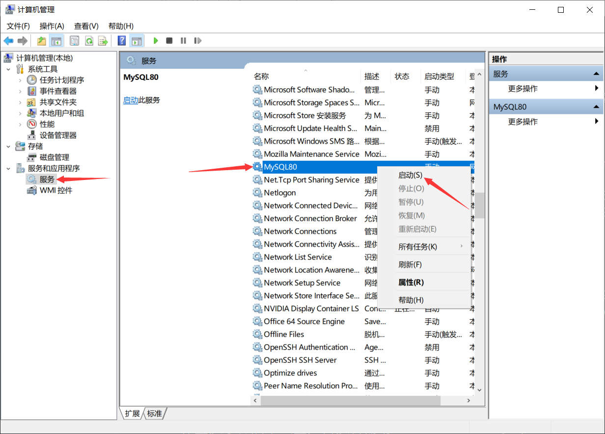The height and width of the screenshot is (434, 605).
Task: Click gear icon of Offline Files service
Action: (257, 334)
